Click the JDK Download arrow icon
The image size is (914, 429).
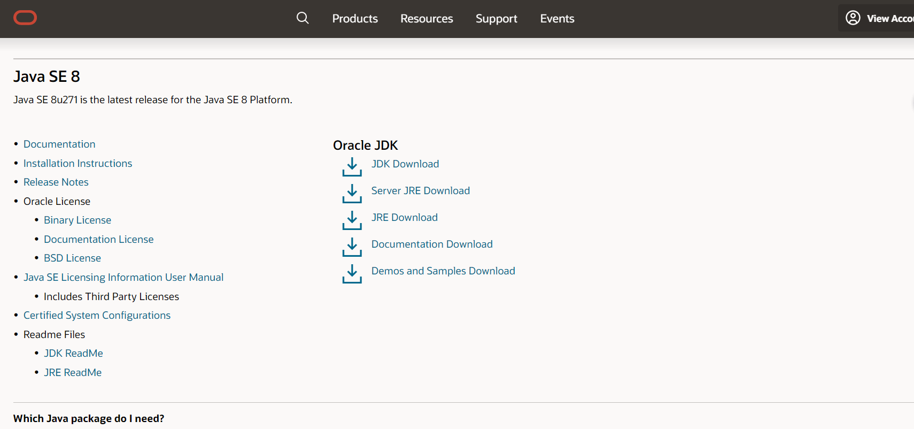(352, 167)
